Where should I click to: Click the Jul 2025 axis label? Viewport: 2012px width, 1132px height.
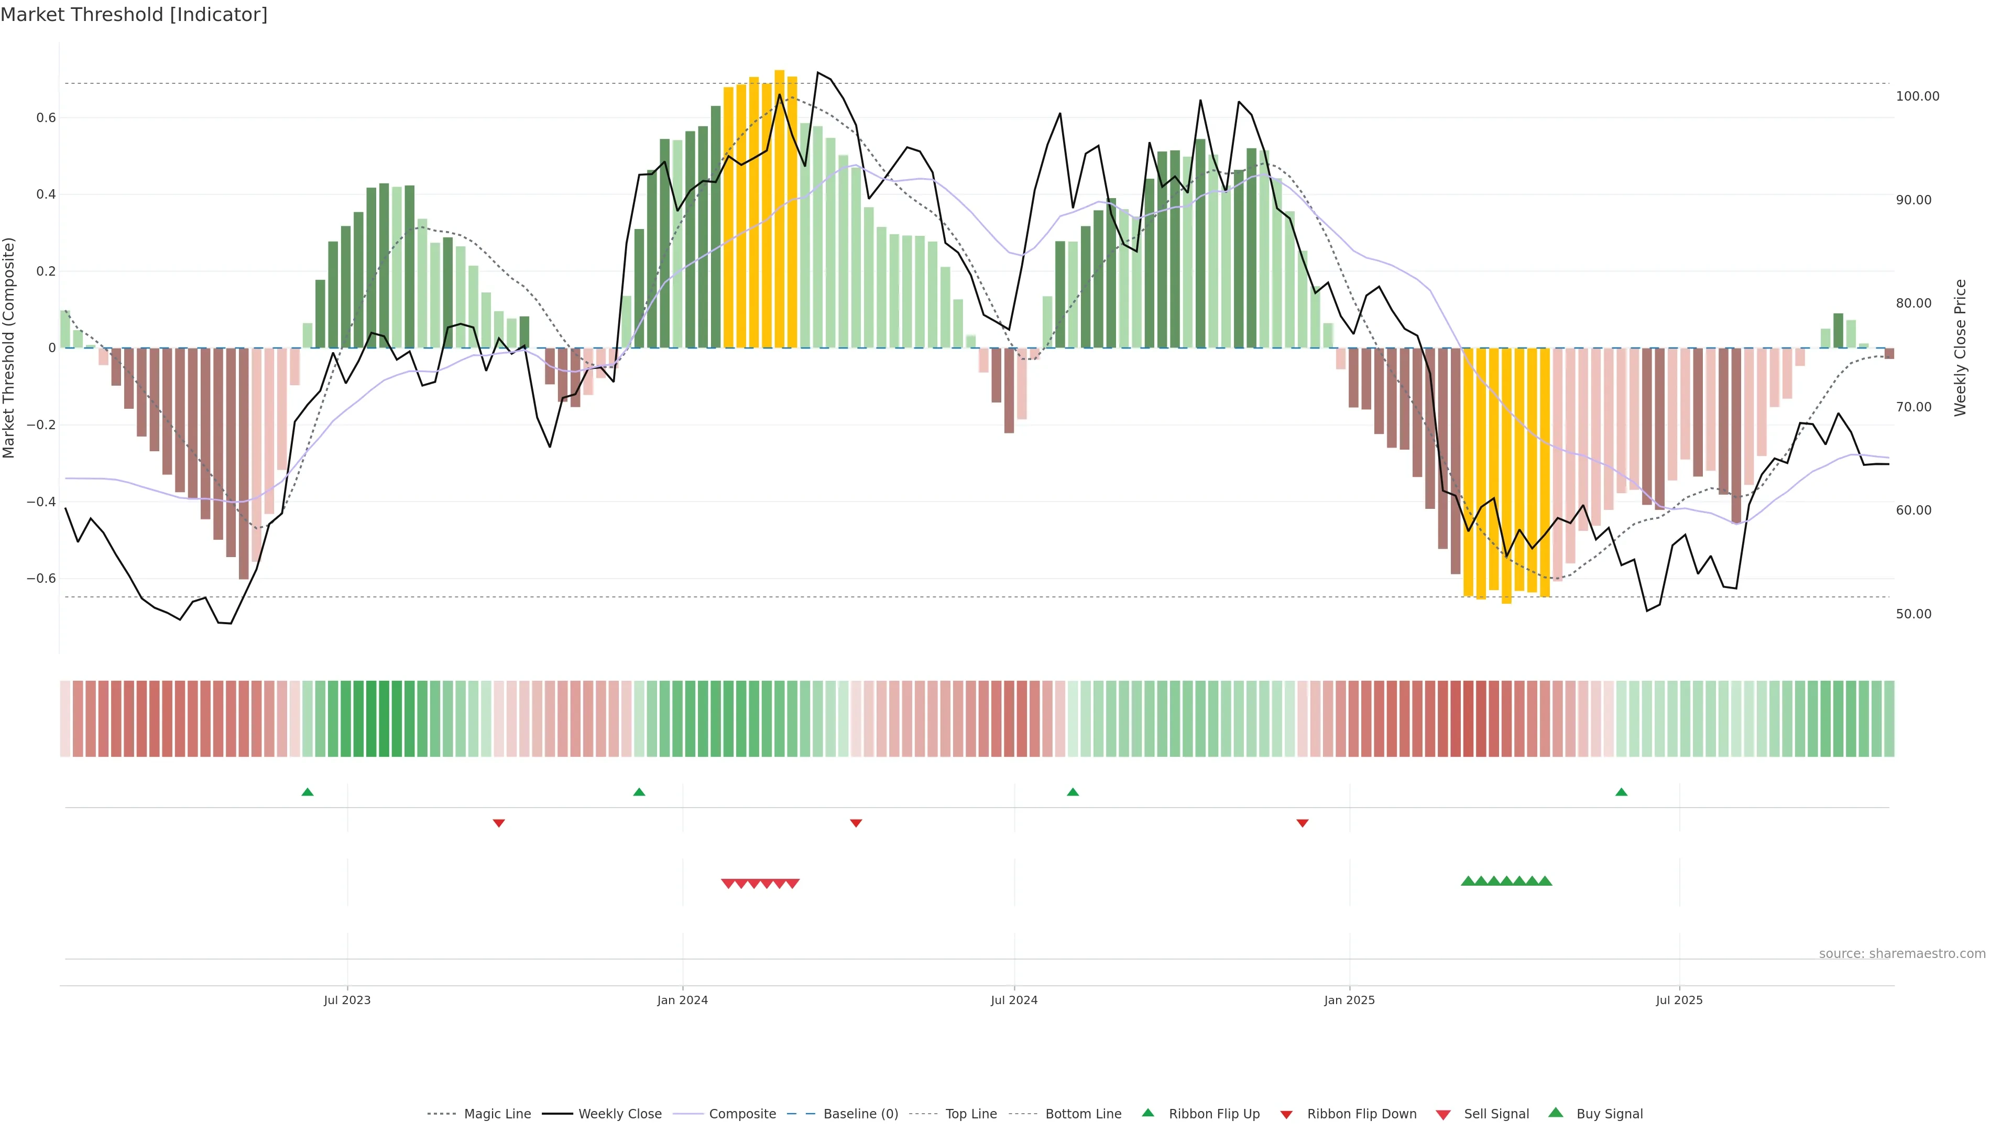[x=1679, y=1000]
